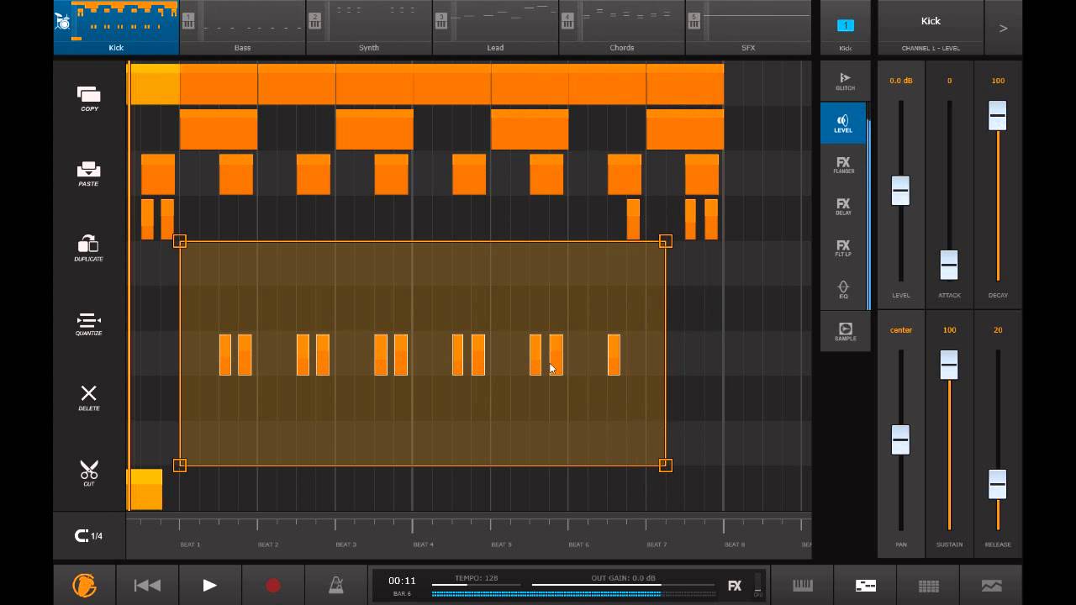Select the Lead track tab

pos(495,28)
